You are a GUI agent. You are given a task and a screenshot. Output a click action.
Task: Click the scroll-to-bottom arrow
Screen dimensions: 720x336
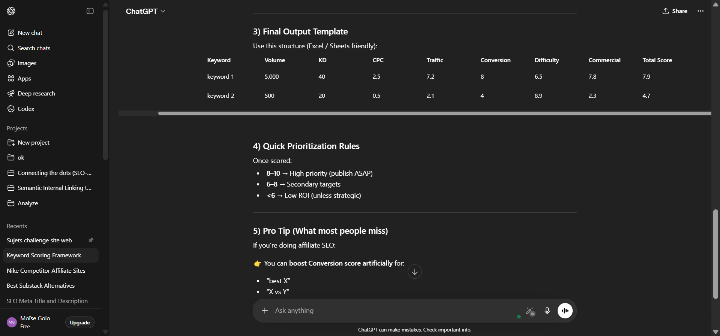pos(415,272)
